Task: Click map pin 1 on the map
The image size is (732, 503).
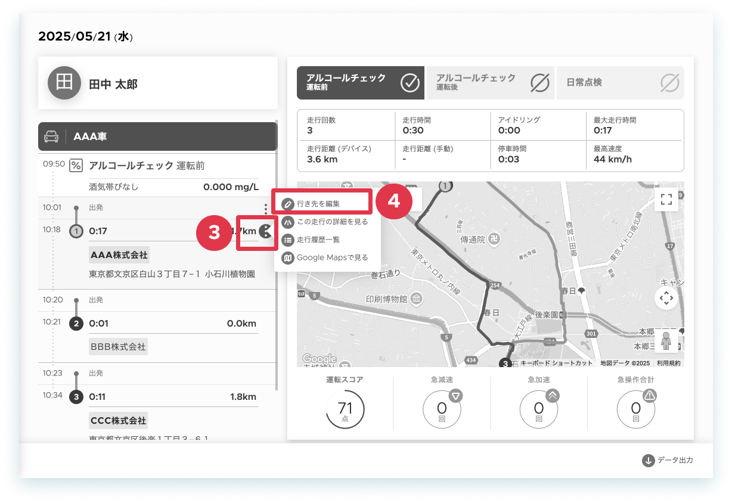Action: [445, 187]
